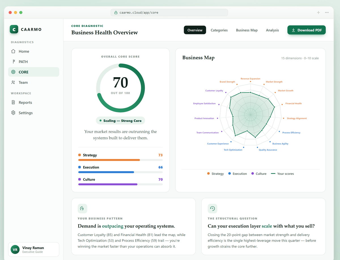Click the new tab plus icon
The width and height of the screenshot is (340, 260).
pos(318,12)
